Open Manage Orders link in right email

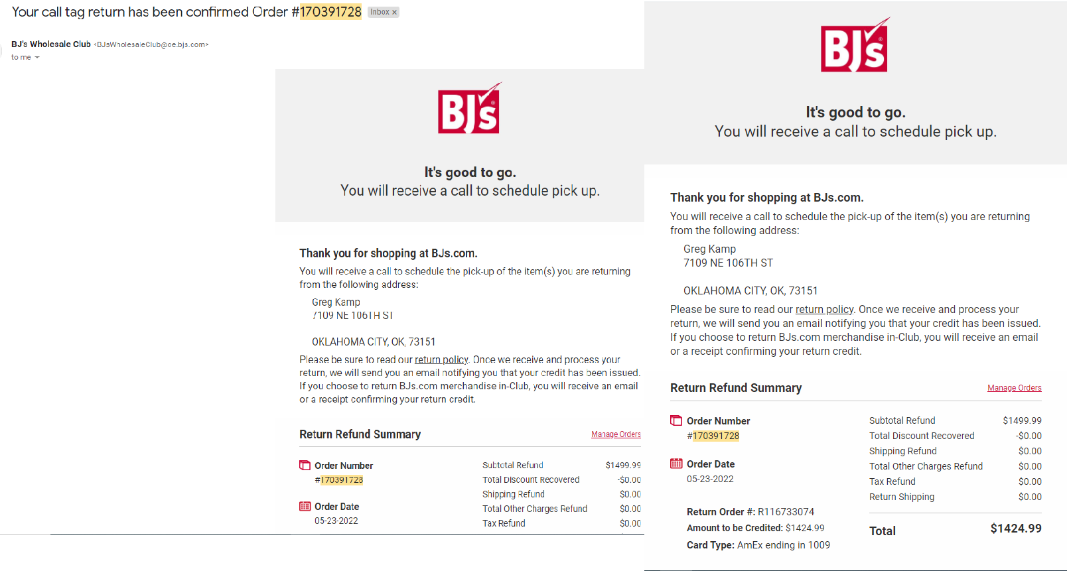[1014, 388]
